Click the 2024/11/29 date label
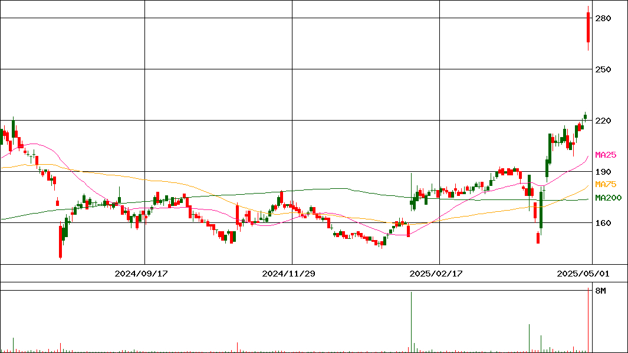The image size is (628, 353). click(x=288, y=274)
